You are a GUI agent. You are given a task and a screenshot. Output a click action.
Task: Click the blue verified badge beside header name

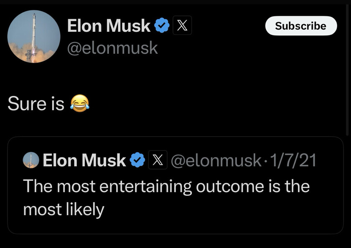[162, 25]
